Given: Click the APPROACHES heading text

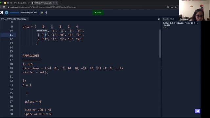Looking at the screenshot, I should pyautogui.click(x=31, y=56).
